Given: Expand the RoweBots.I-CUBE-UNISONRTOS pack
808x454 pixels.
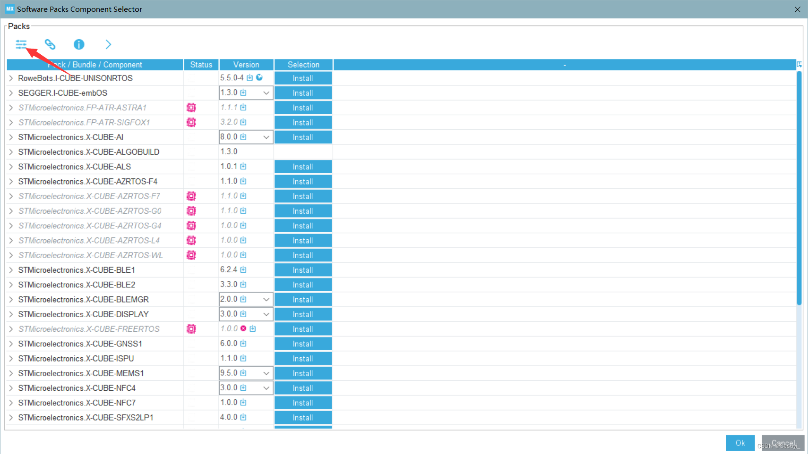Looking at the screenshot, I should [11, 78].
